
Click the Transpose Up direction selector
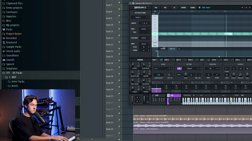(x=211, y=68)
